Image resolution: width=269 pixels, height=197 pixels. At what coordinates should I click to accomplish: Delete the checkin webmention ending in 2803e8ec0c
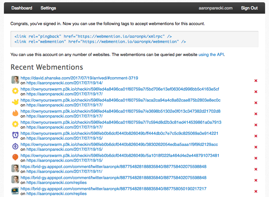[x=256, y=103]
